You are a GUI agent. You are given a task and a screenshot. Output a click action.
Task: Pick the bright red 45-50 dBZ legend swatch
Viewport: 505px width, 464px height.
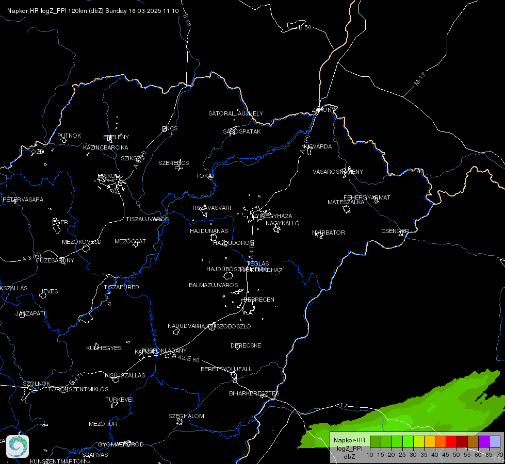coord(451,442)
